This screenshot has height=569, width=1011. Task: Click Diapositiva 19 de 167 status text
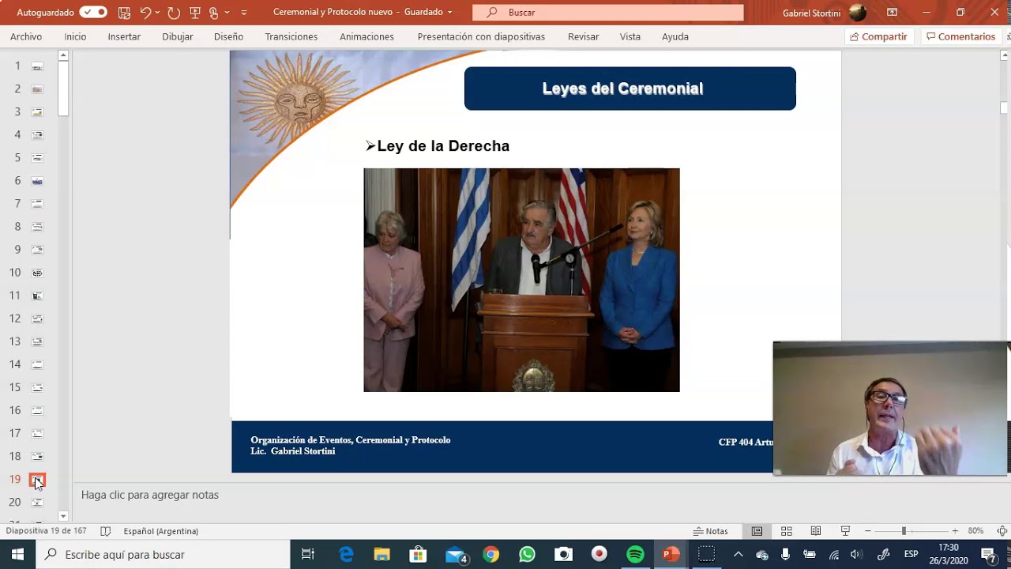pyautogui.click(x=46, y=531)
